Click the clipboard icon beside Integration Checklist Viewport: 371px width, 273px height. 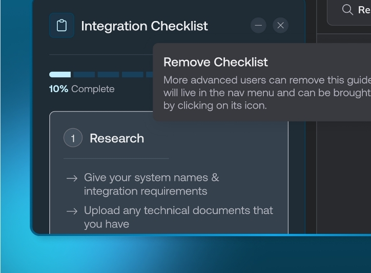[61, 25]
